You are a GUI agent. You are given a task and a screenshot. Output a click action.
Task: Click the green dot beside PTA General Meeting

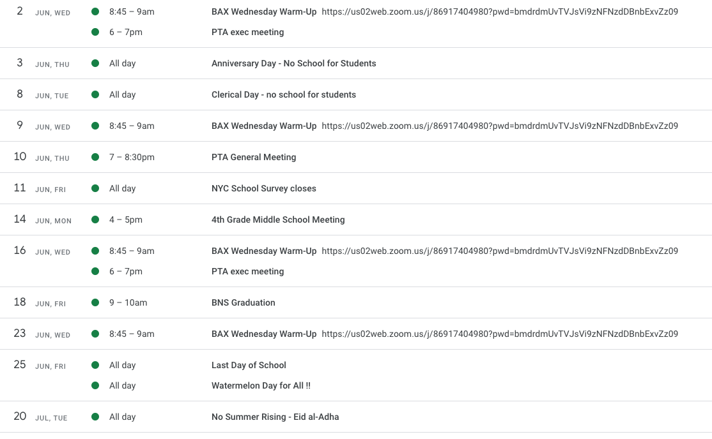coord(95,157)
